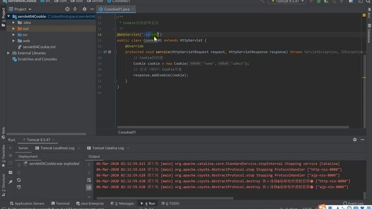
Task: Click the Output console horizontal scrollbar
Action: tap(165, 198)
